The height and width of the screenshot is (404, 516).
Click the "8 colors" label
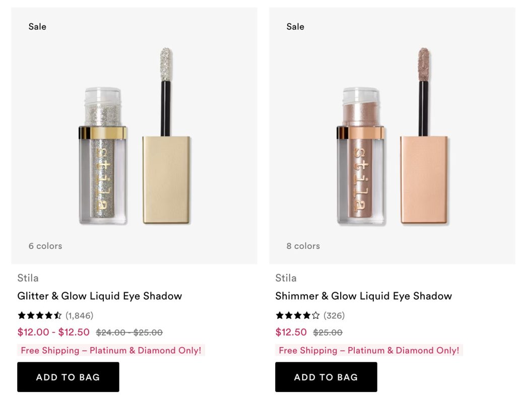303,246
